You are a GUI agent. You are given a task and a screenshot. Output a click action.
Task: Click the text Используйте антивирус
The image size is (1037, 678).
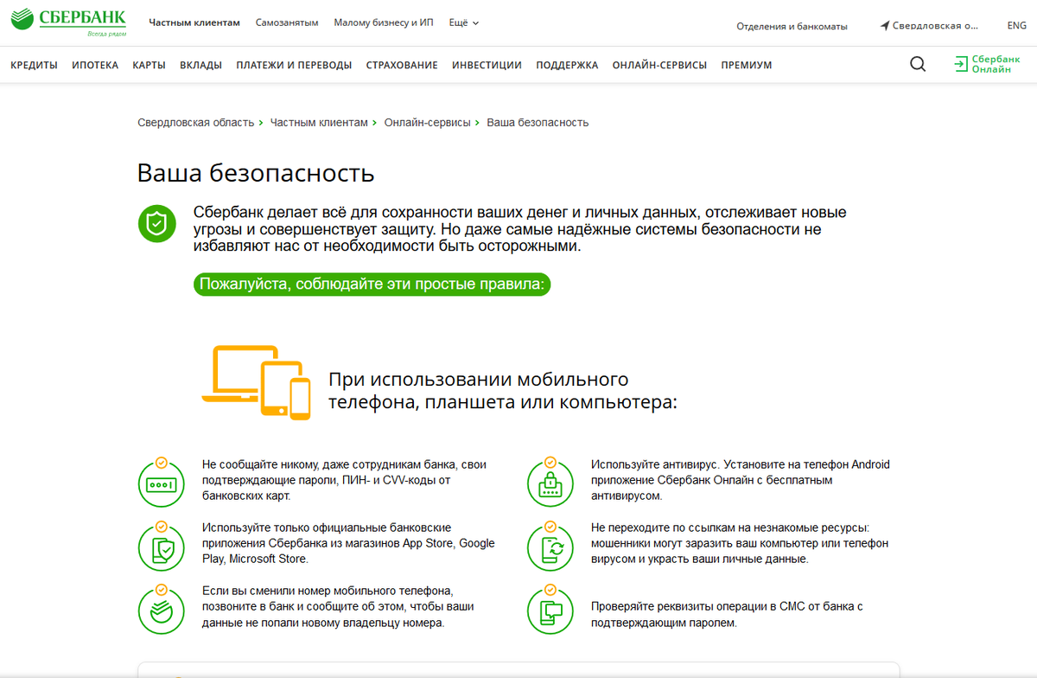(x=741, y=480)
